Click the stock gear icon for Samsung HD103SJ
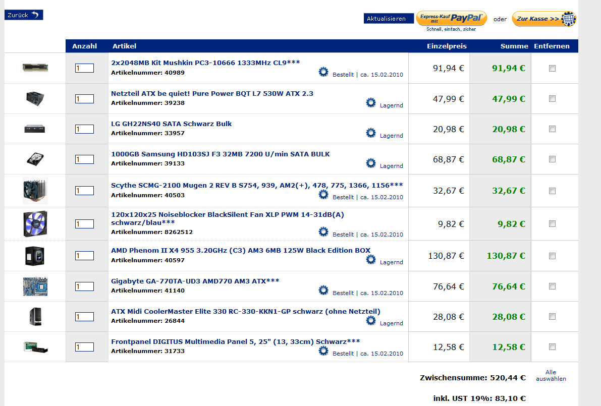Image resolution: width=601 pixels, height=406 pixels. tap(371, 163)
